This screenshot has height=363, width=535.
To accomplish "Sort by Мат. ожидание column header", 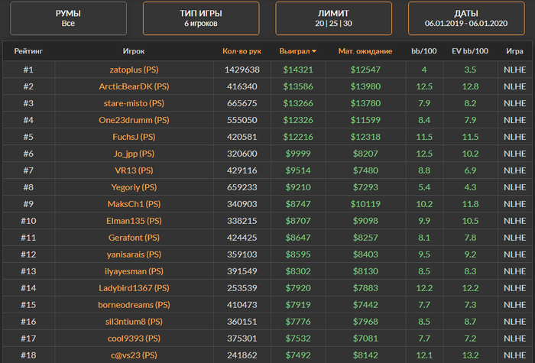I will point(365,51).
